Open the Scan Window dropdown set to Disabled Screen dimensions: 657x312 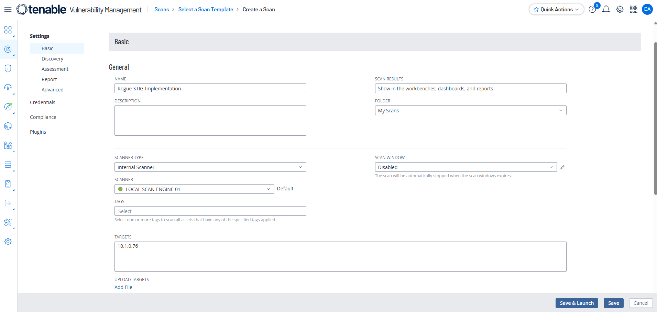click(466, 167)
